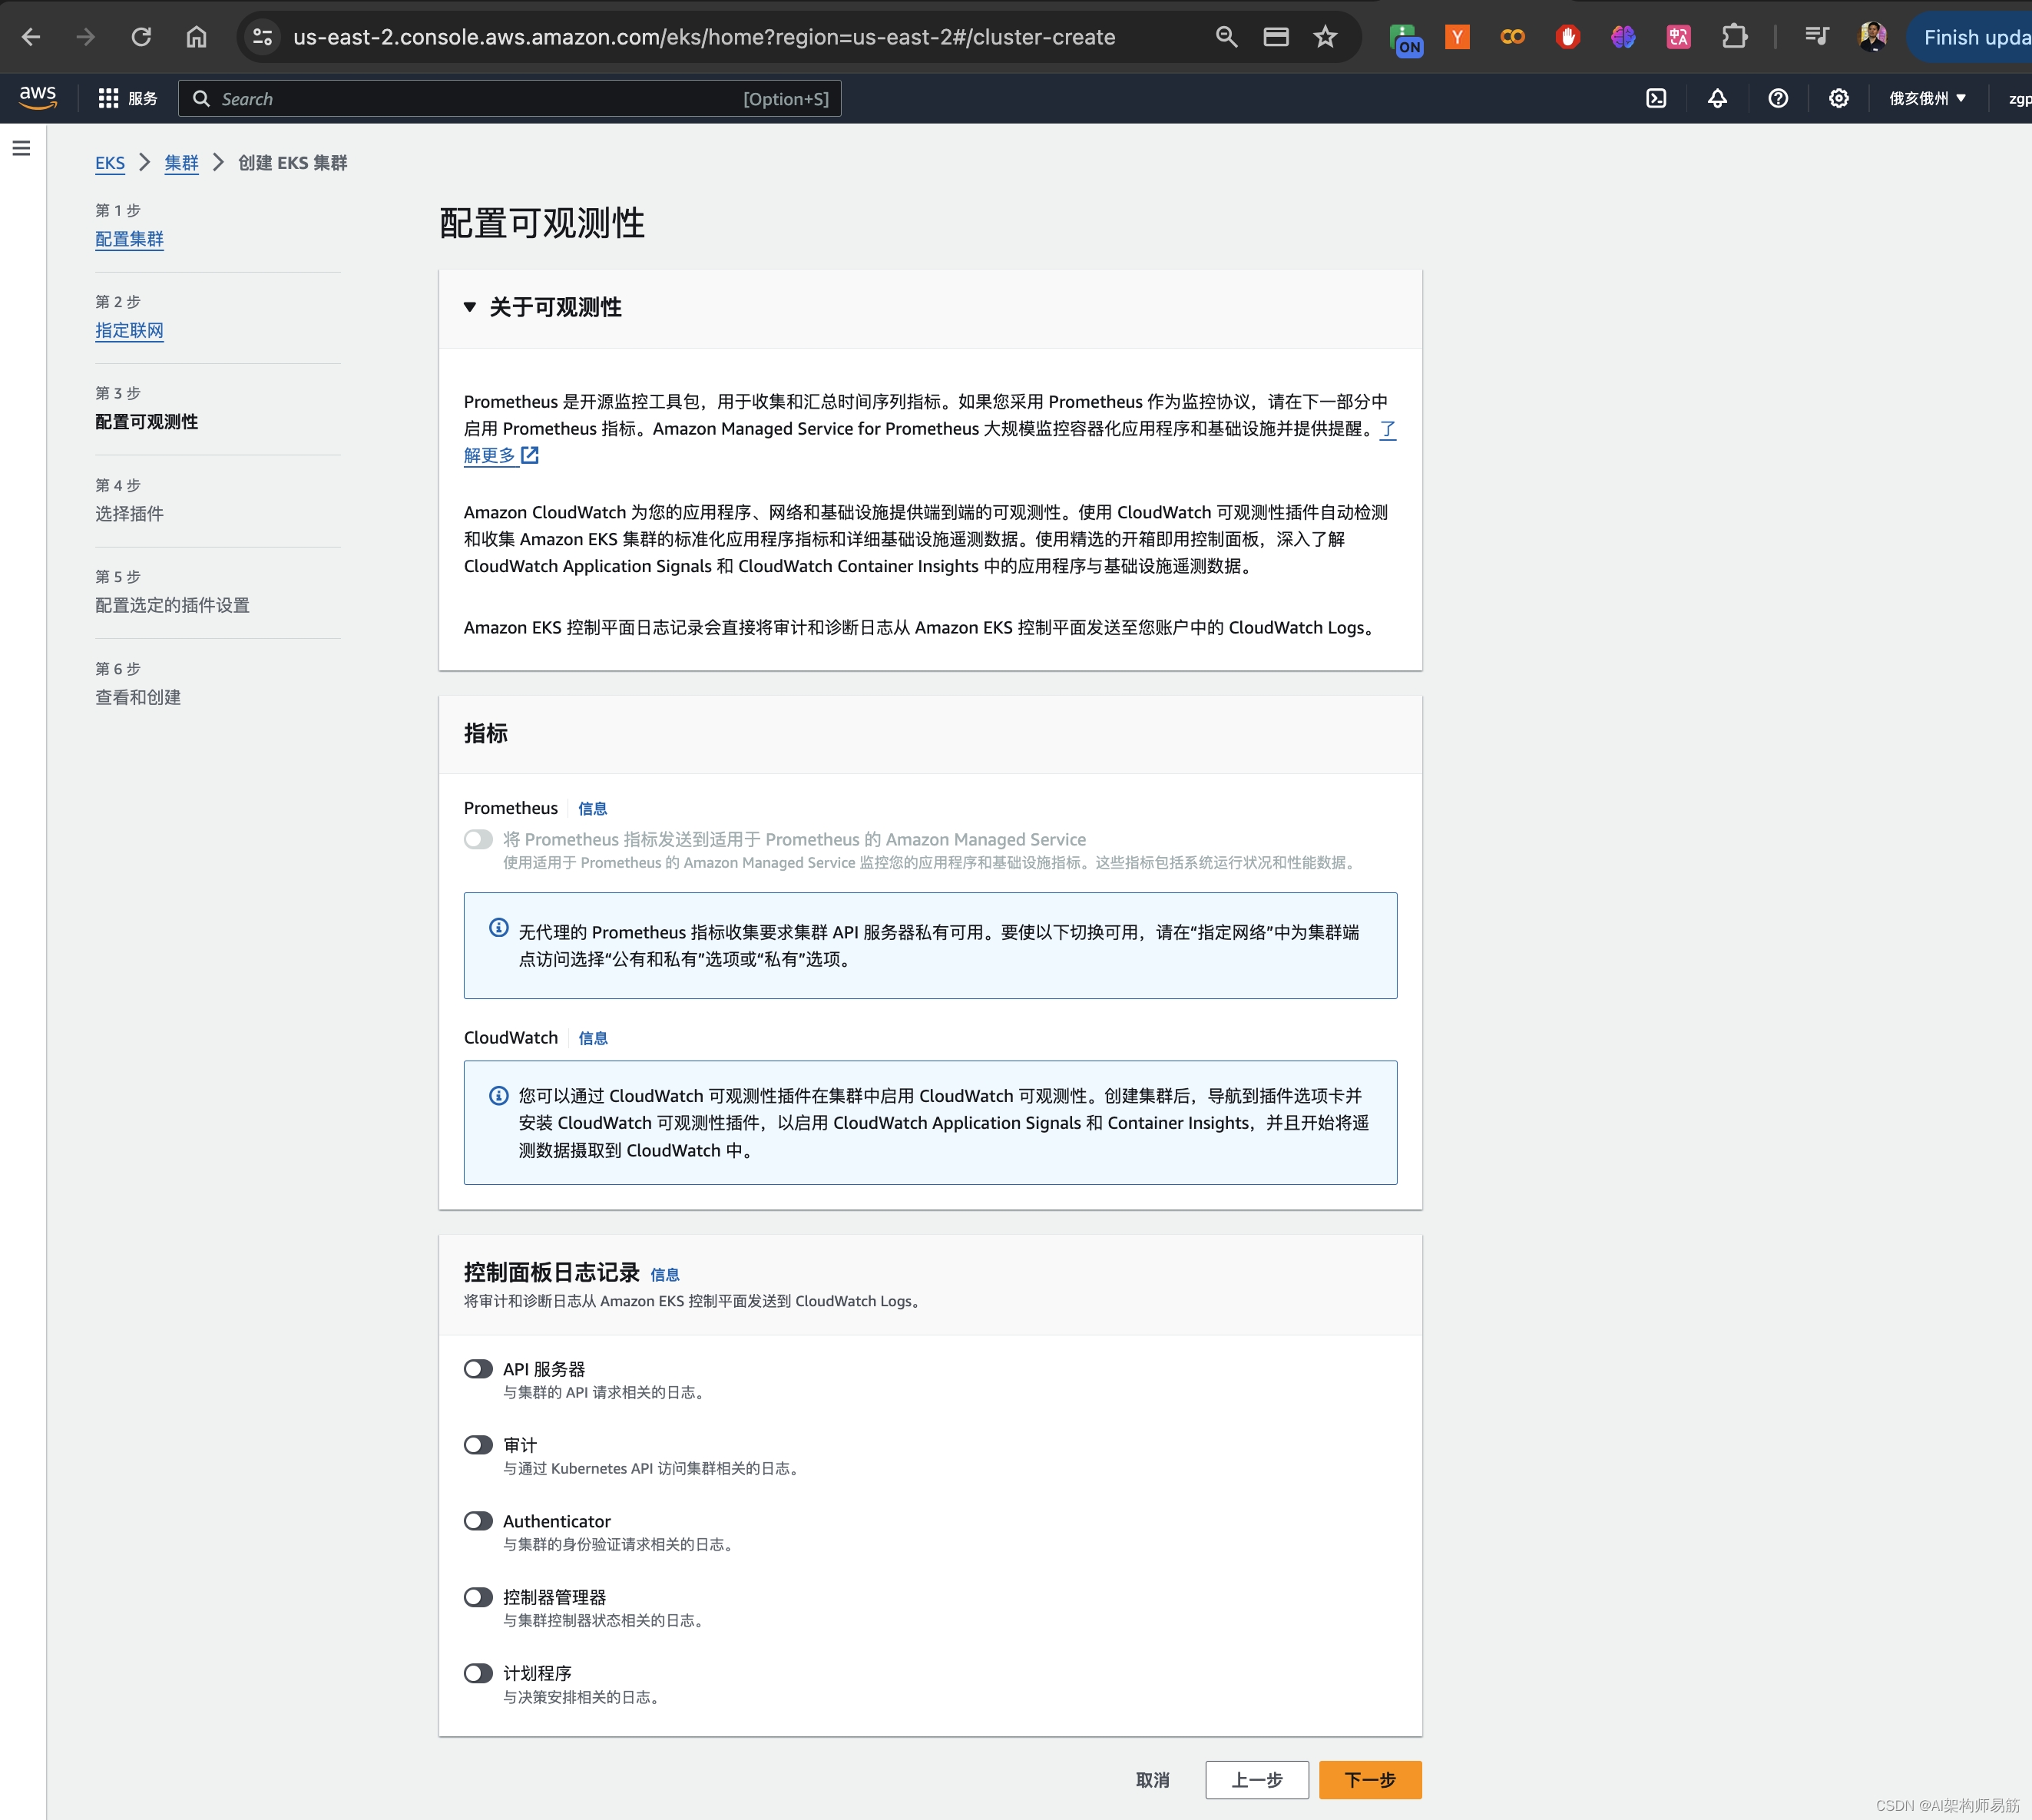Click the external-link icon after 了解更多
Image resolution: width=2032 pixels, height=1820 pixels.
coord(530,455)
